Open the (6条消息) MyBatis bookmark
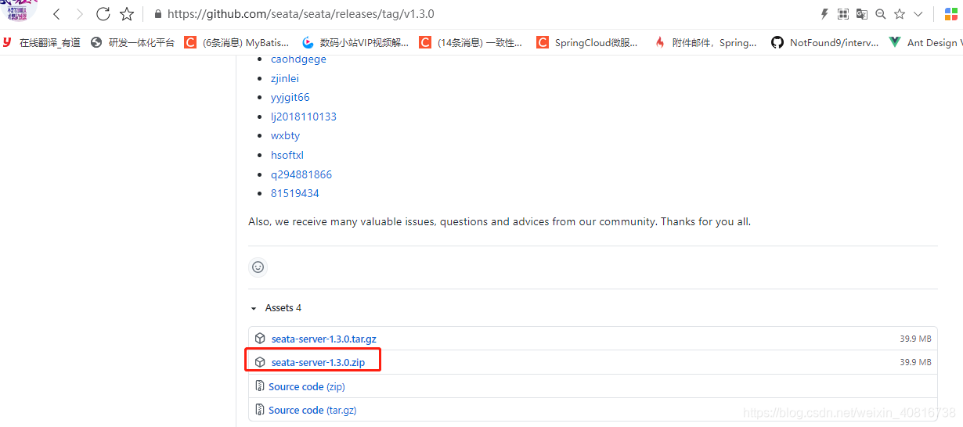963x427 pixels. (236, 42)
